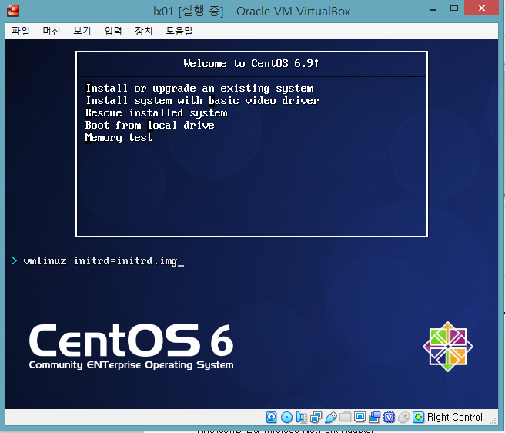This screenshot has height=433, width=505.
Task: Select 'Rescue installed system' boot option
Action: click(156, 112)
